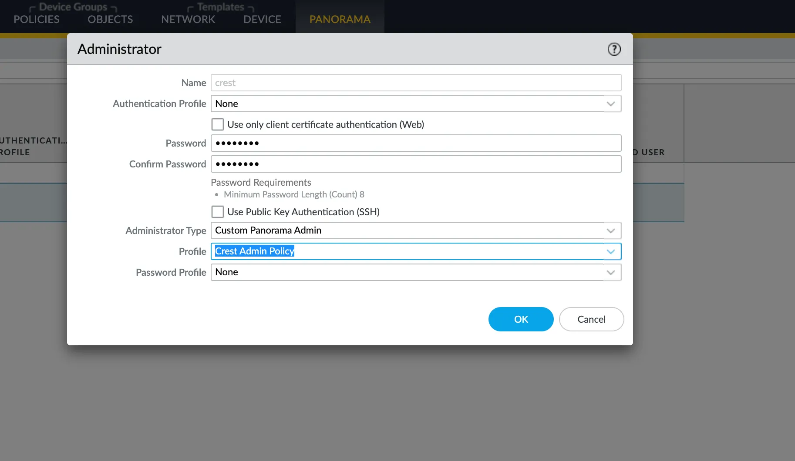Expand the Profile dropdown arrow
This screenshot has width=795, height=461.
click(611, 251)
